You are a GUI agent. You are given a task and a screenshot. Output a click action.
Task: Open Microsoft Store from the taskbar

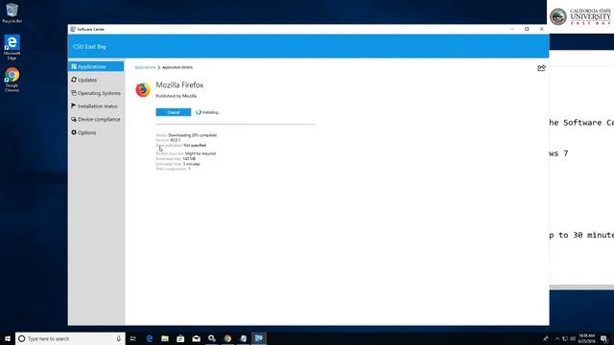click(180, 338)
